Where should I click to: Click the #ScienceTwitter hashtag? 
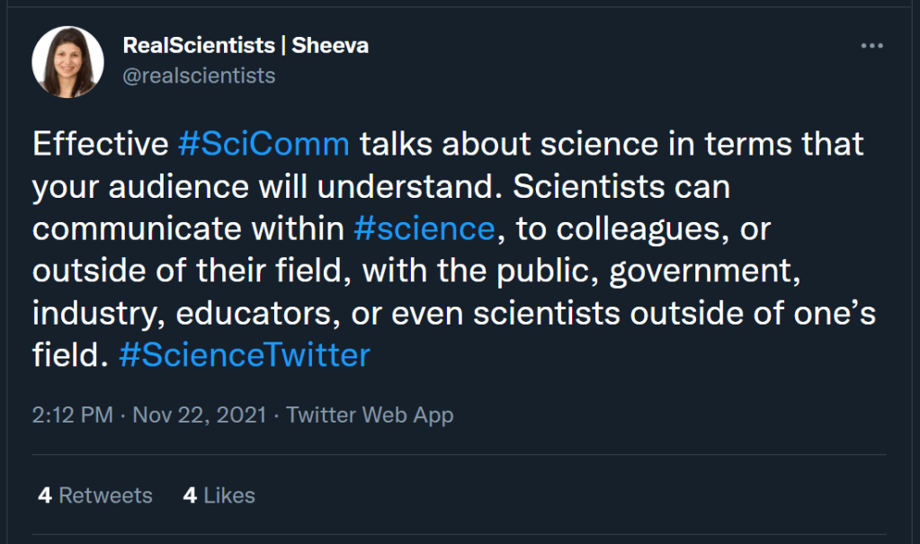(244, 354)
